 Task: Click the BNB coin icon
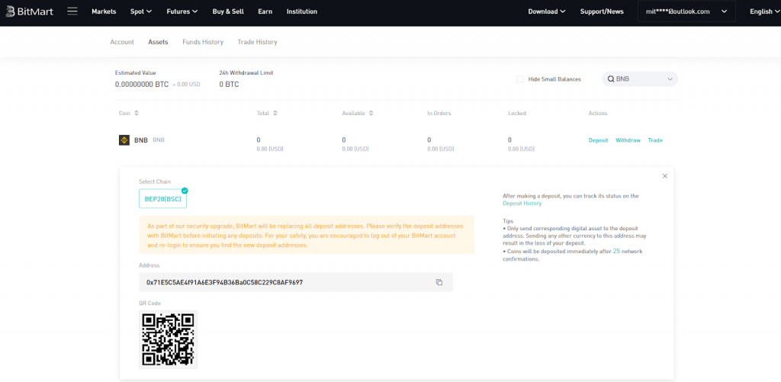(124, 140)
